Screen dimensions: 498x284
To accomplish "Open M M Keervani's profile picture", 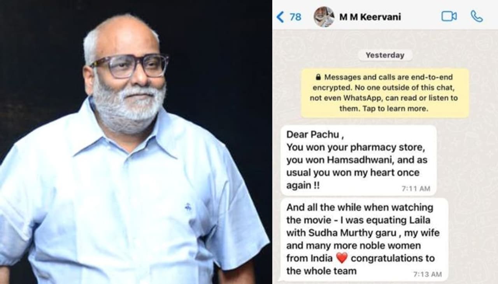I will [324, 17].
